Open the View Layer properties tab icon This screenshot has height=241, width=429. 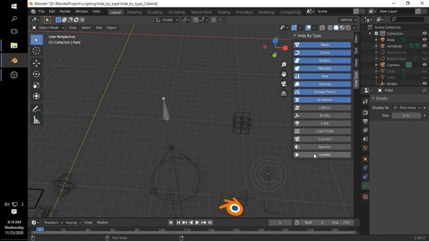coord(365,131)
